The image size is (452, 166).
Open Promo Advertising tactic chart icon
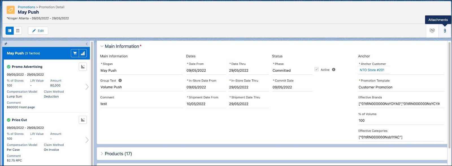pyautogui.click(x=83, y=67)
